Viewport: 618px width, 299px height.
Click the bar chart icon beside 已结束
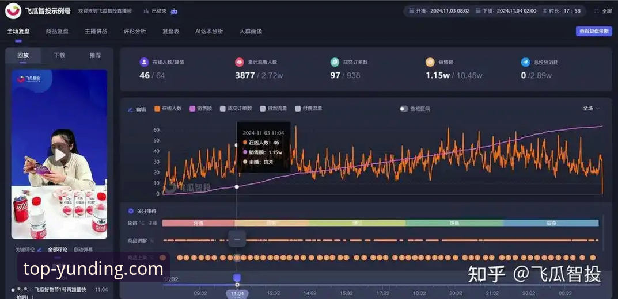pyautogui.click(x=146, y=11)
